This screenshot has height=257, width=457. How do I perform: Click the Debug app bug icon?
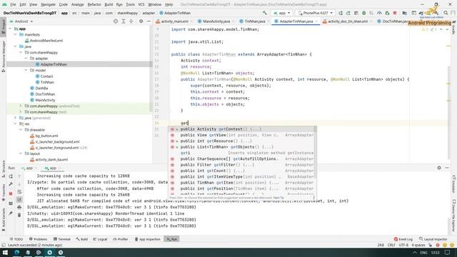[364, 13]
